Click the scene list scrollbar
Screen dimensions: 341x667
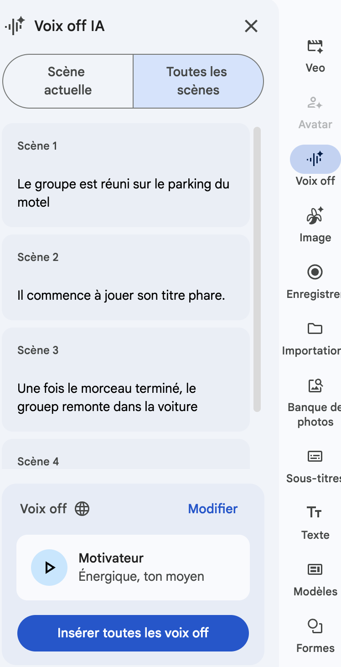(257, 269)
